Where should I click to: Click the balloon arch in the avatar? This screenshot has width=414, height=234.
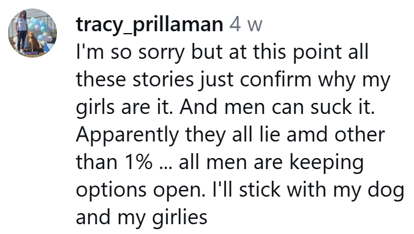pos(41,31)
